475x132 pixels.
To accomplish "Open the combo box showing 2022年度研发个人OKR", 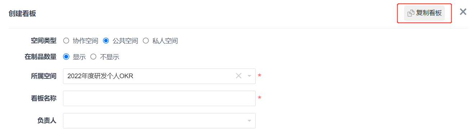I will 159,76.
